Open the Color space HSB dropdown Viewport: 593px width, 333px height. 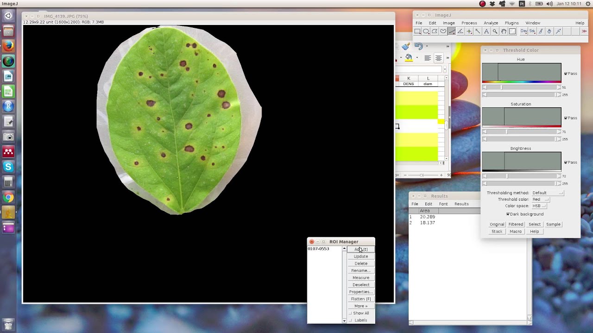539,206
